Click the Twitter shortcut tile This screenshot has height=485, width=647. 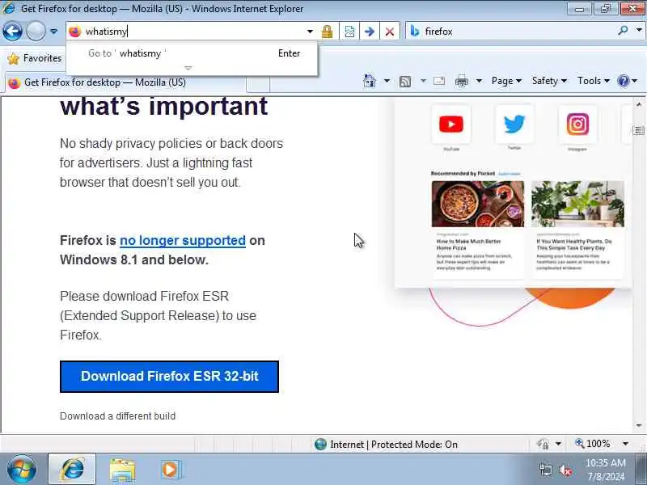pos(514,124)
